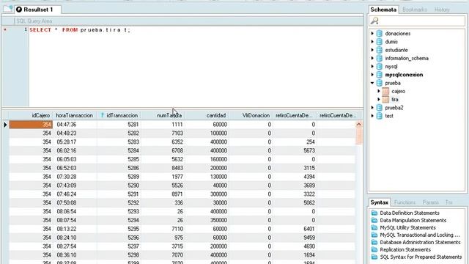Click the cajero table icon
Viewport: 469px width, 264px height.
point(386,91)
